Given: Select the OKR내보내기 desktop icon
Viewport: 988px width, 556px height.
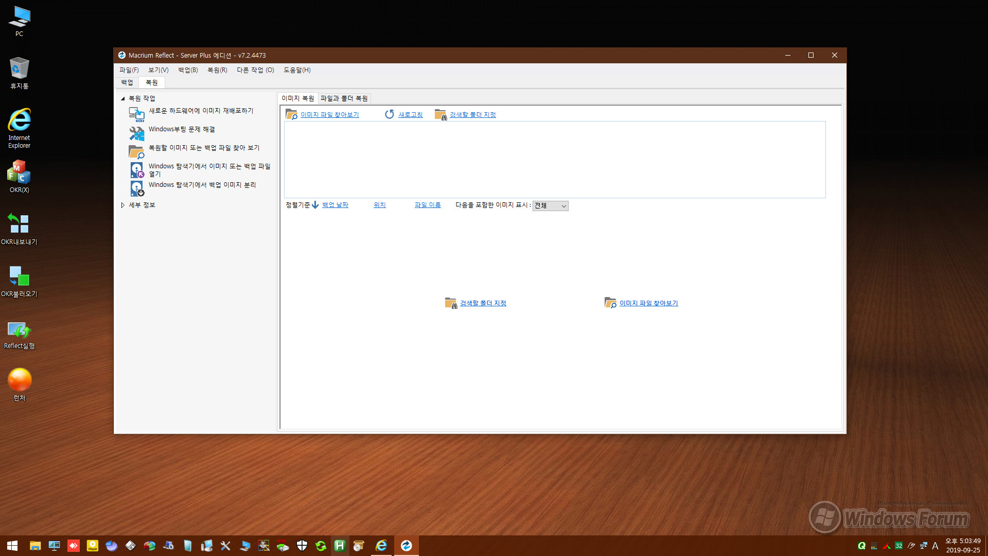Looking at the screenshot, I should pos(19,229).
